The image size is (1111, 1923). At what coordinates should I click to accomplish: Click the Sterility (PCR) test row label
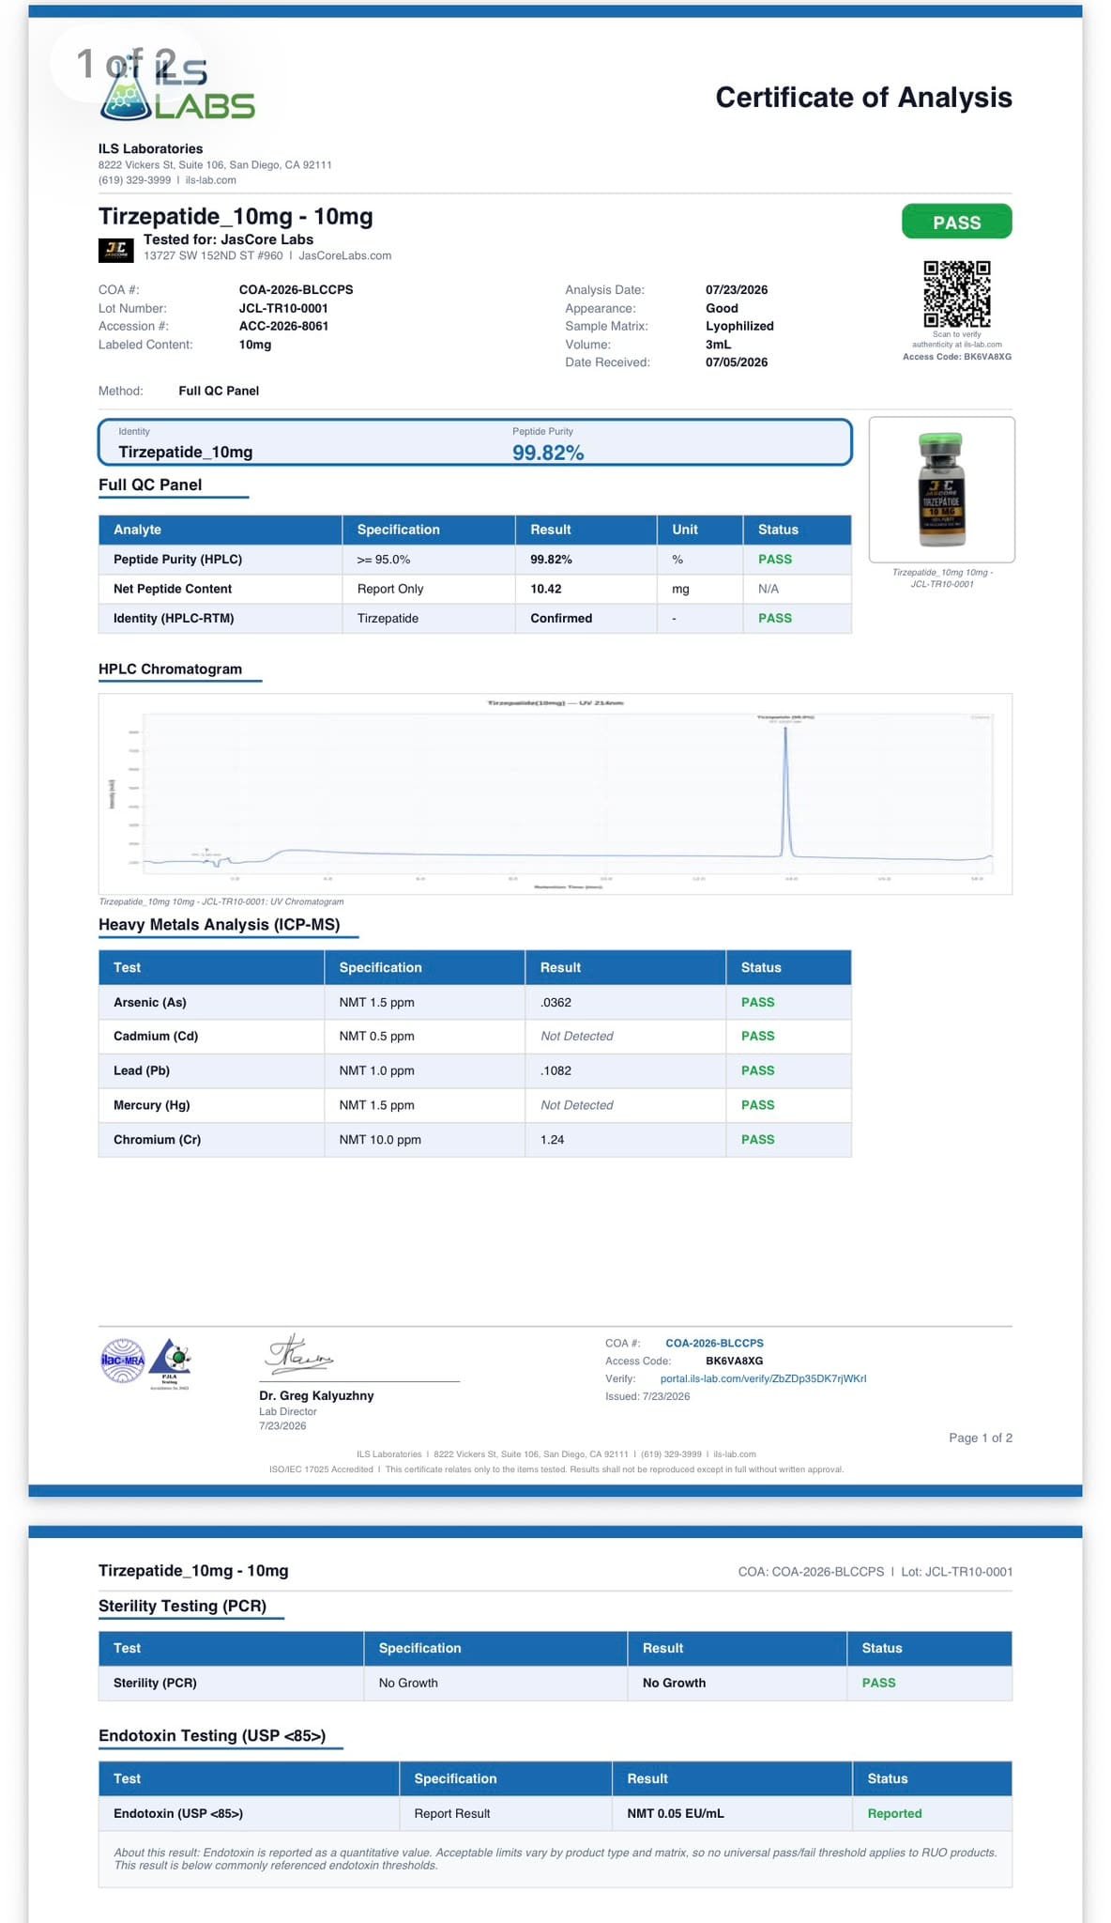[x=155, y=1683]
